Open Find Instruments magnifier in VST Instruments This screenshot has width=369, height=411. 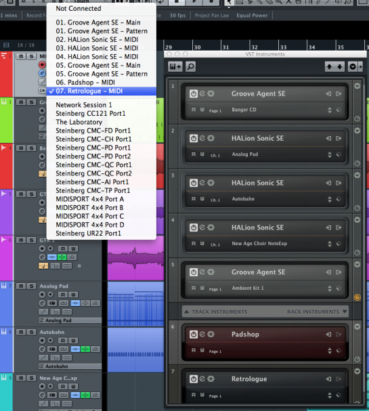[190, 66]
